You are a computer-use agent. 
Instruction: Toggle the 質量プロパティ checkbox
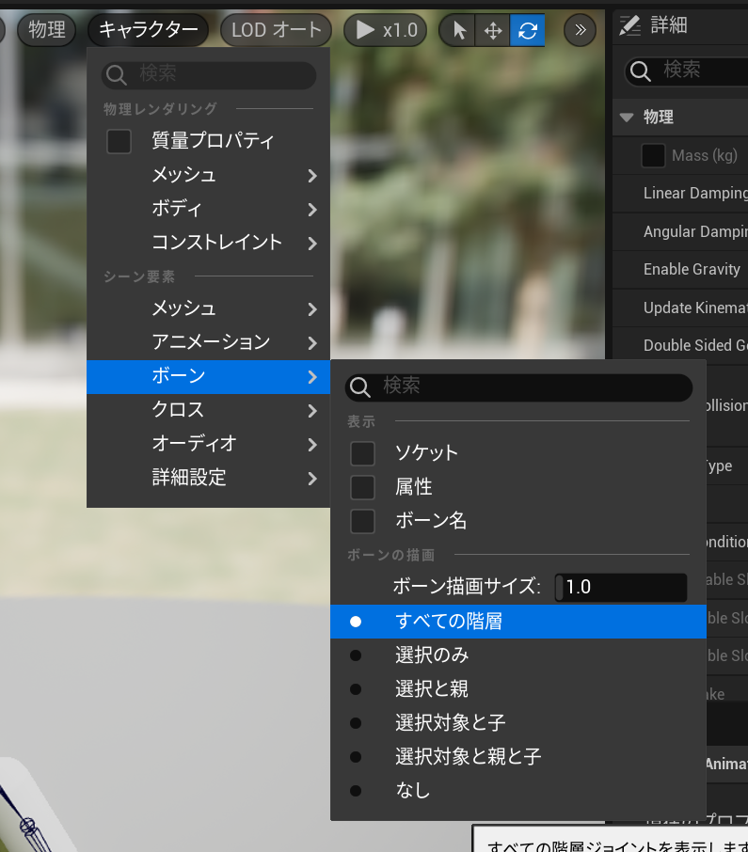(119, 141)
